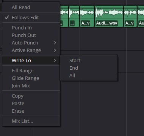This screenshot has height=136, width=144.
Task: Select Start in the Write To submenu
Action: coord(89,60)
